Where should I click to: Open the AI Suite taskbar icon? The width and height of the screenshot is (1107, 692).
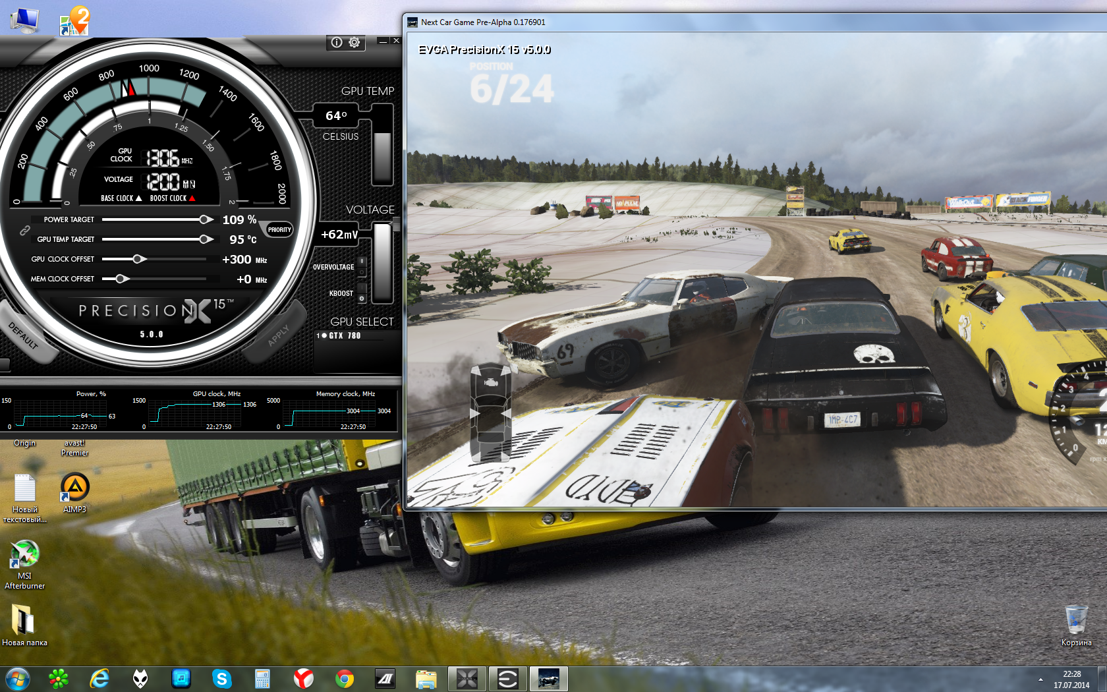385,679
